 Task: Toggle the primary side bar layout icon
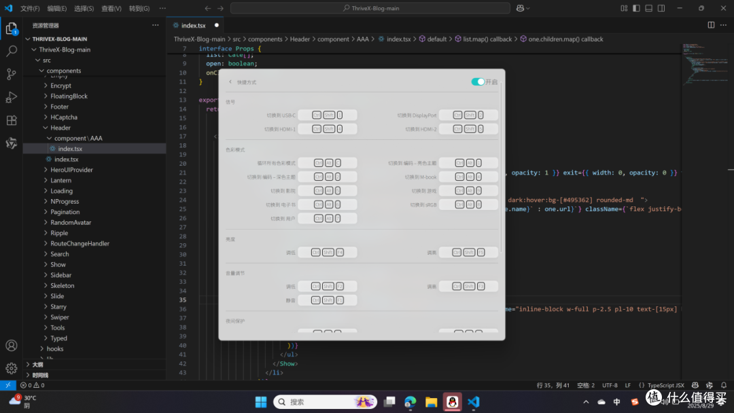636,8
